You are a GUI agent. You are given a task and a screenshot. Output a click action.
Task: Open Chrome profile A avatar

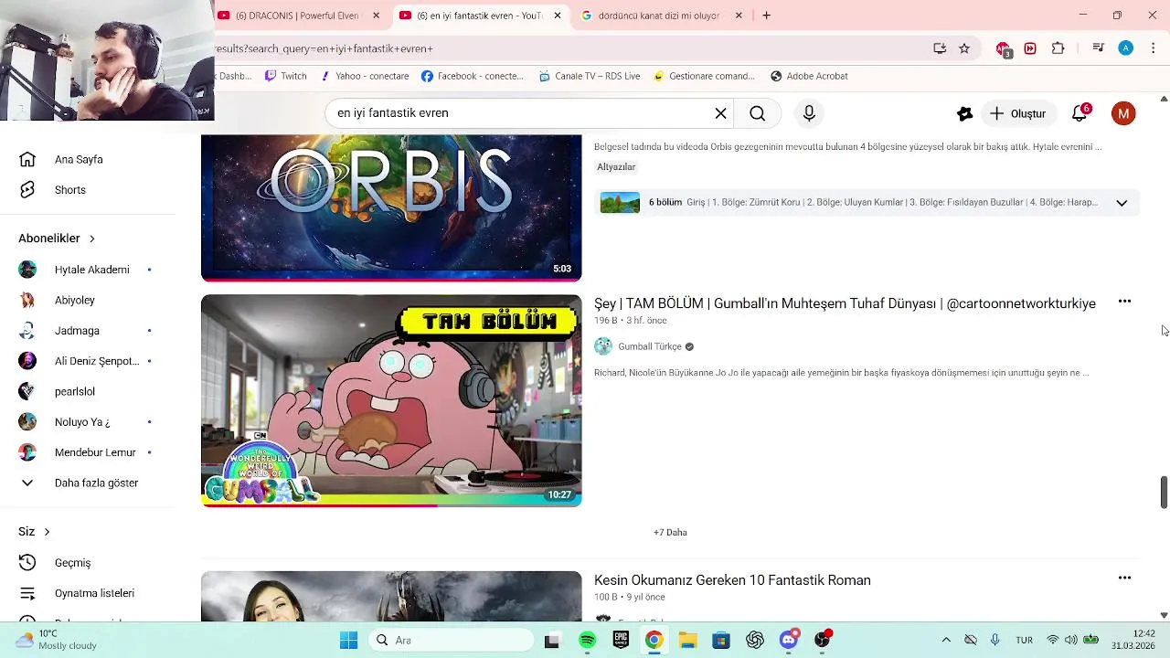click(1126, 48)
